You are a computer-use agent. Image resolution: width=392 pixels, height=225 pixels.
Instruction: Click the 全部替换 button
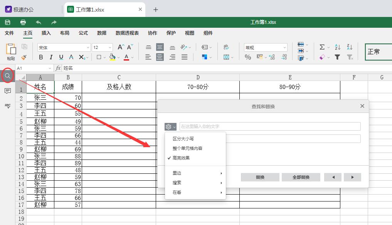(301, 177)
